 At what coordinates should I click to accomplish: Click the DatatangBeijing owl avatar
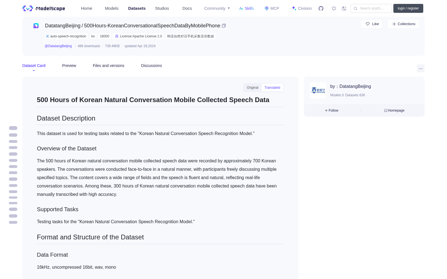pyautogui.click(x=318, y=90)
